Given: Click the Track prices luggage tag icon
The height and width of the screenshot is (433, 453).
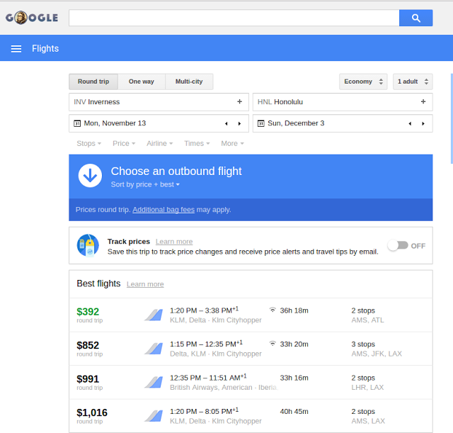Looking at the screenshot, I should pyautogui.click(x=88, y=245).
